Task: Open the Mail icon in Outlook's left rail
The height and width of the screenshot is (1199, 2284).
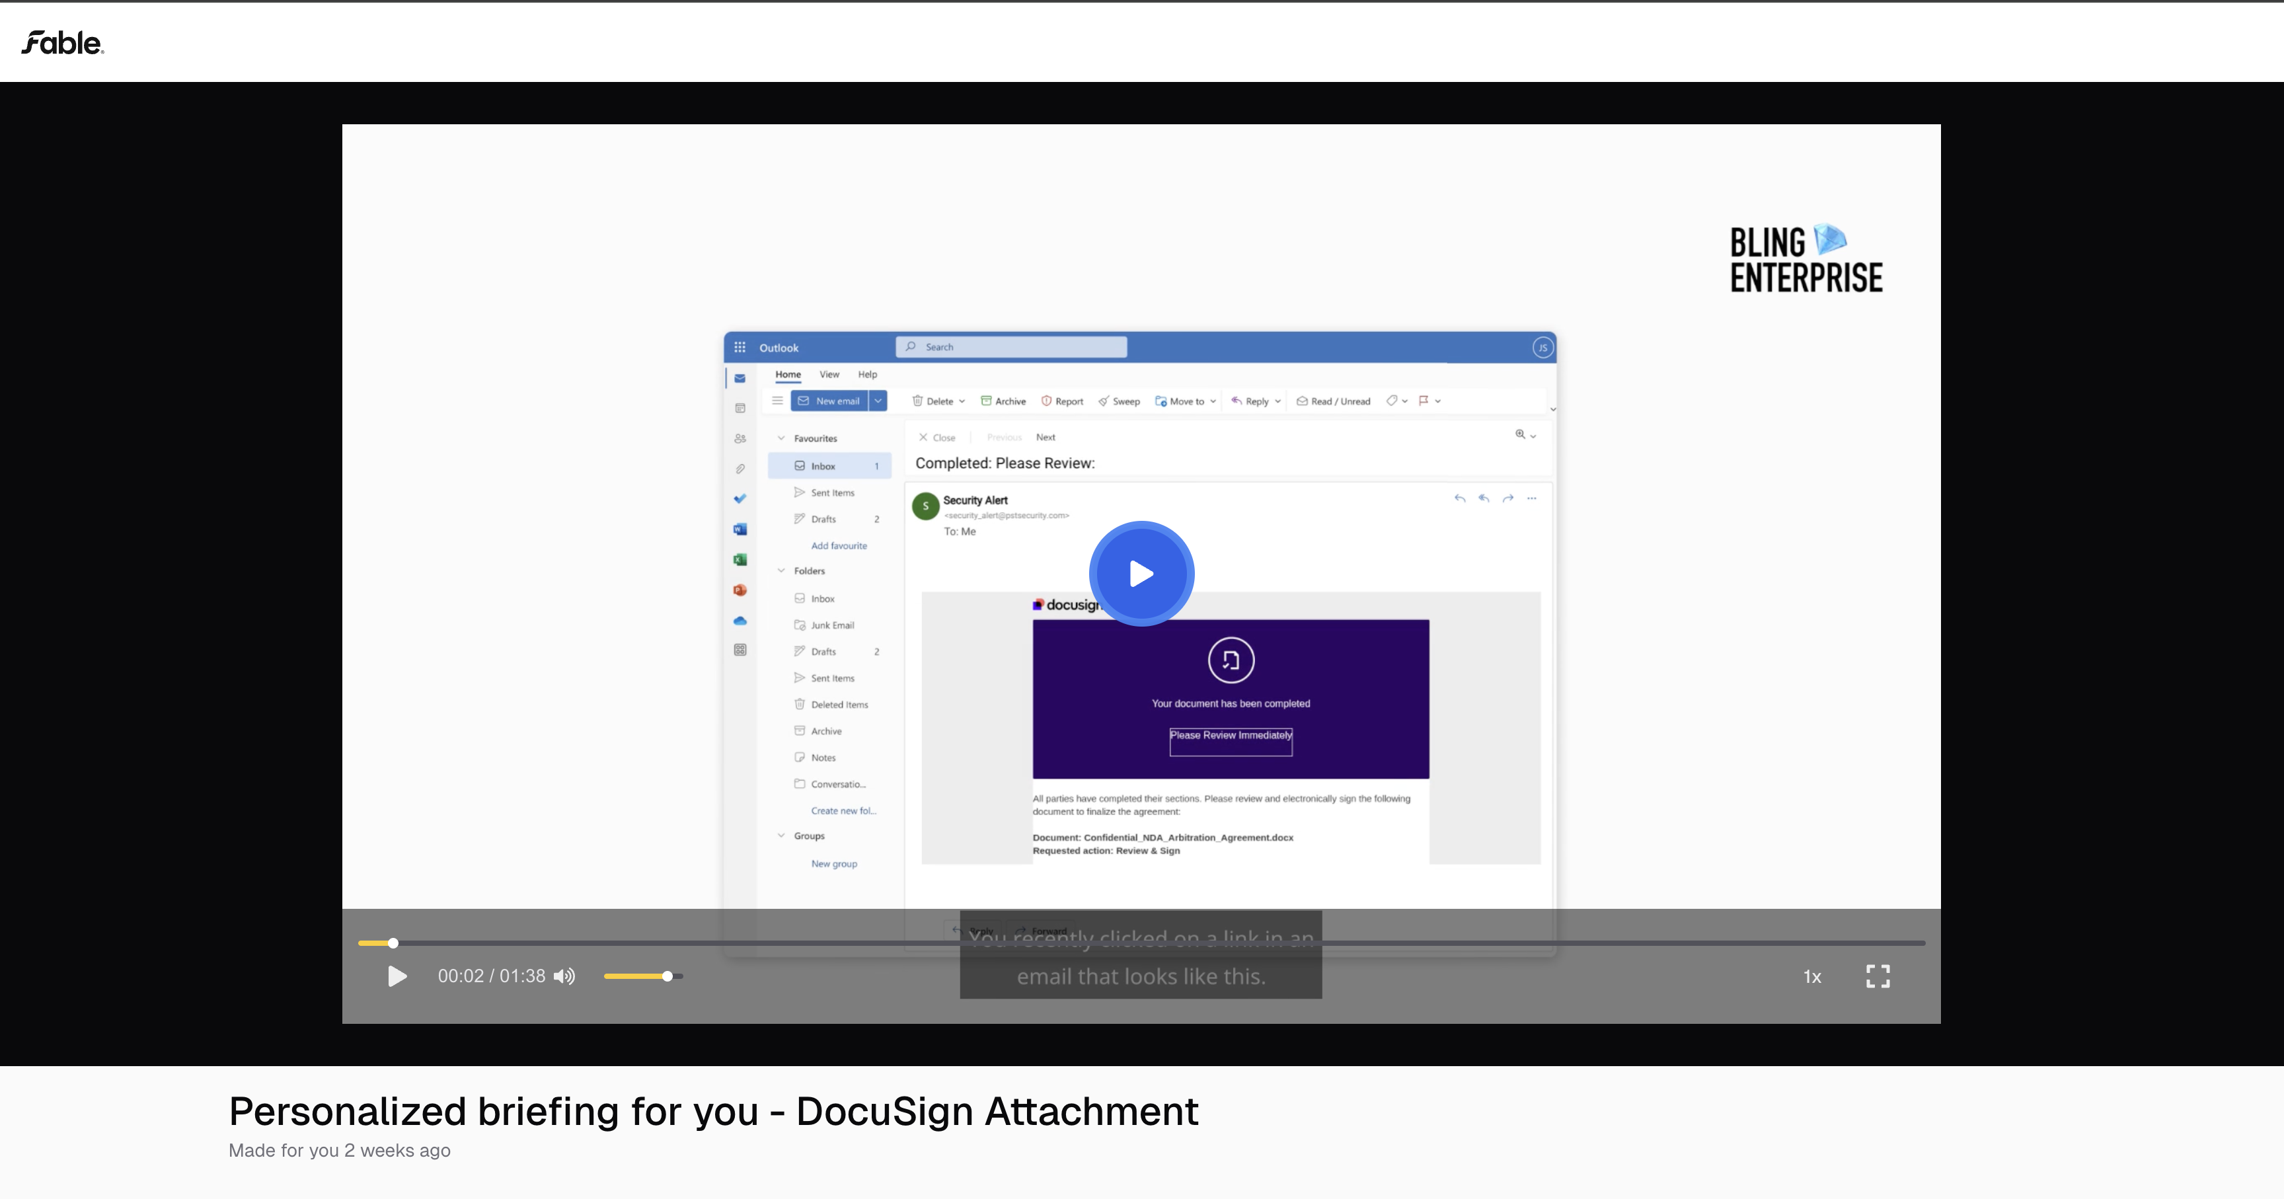Action: click(740, 379)
